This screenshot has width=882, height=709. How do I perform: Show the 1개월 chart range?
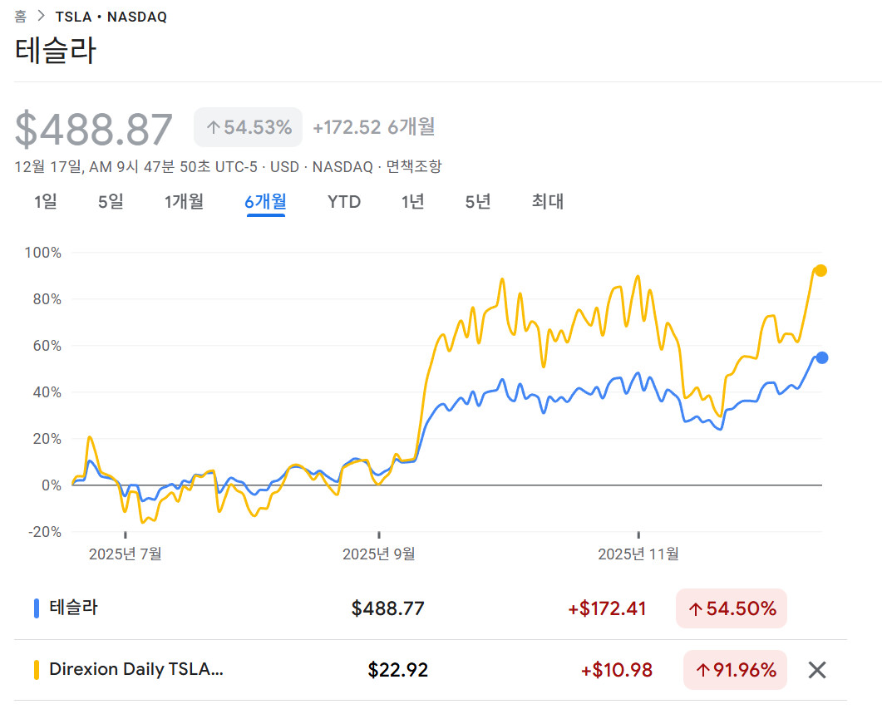pos(184,201)
